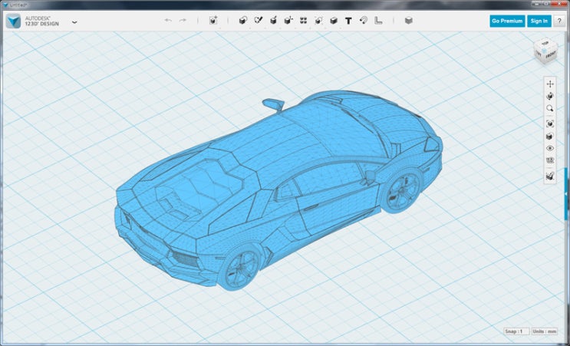This screenshot has height=346, width=570.
Task: Select the Text tool
Action: pos(348,21)
